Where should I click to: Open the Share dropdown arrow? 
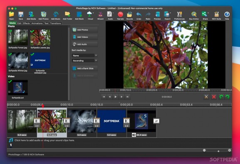click(x=208, y=13)
